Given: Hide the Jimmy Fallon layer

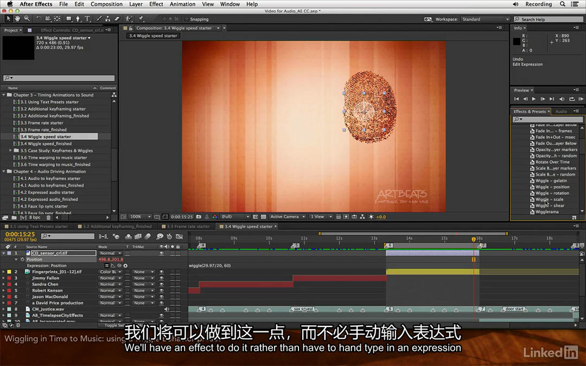Looking at the screenshot, I should pos(162,278).
